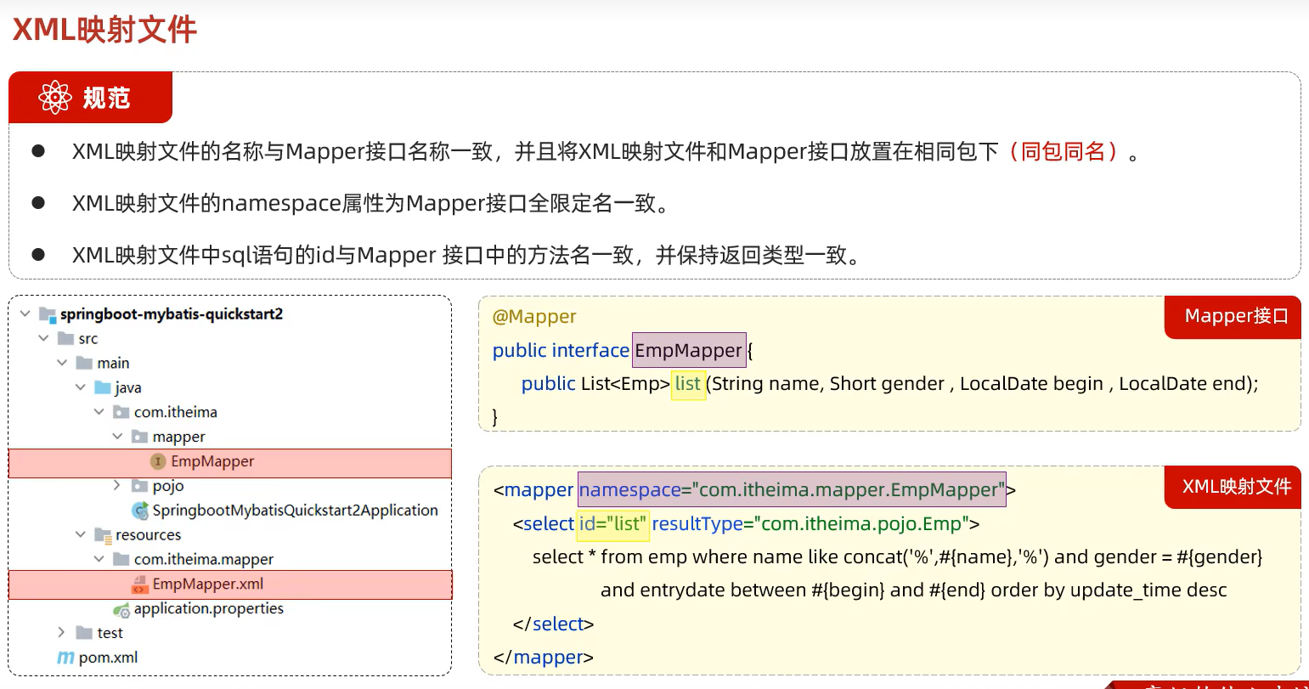This screenshot has height=689, width=1309.
Task: Click the EmpMapper.xml file icon
Action: [x=140, y=585]
